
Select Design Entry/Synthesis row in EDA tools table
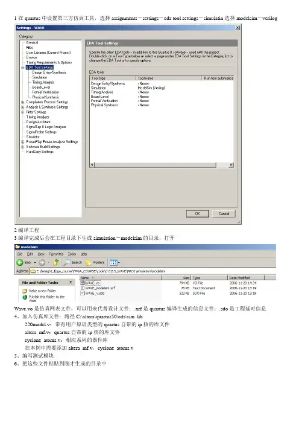(162, 83)
